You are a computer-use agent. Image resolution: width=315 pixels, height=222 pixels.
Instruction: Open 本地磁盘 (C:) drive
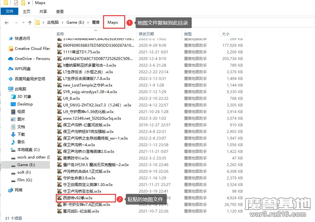click(x=28, y=150)
